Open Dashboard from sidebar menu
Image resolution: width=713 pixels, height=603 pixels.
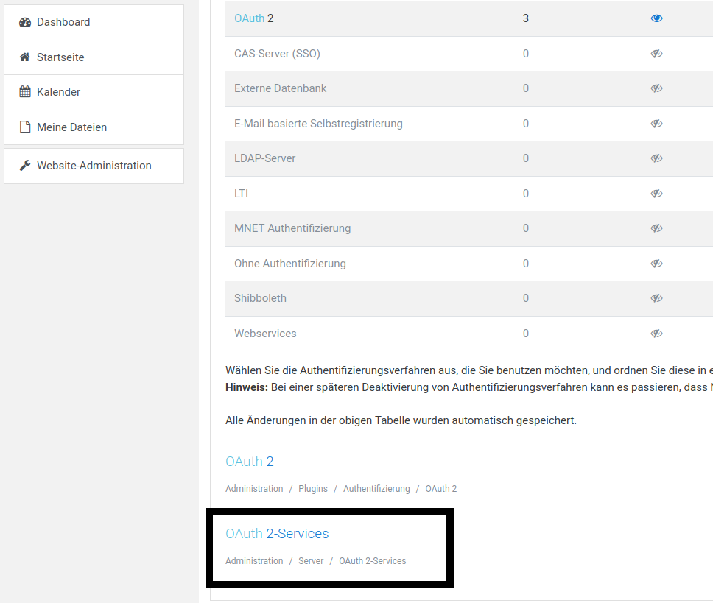[x=63, y=22]
